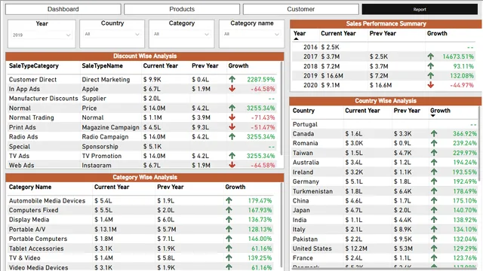Click the 2016 year cell
This screenshot has width=483, height=271.
click(310, 47)
